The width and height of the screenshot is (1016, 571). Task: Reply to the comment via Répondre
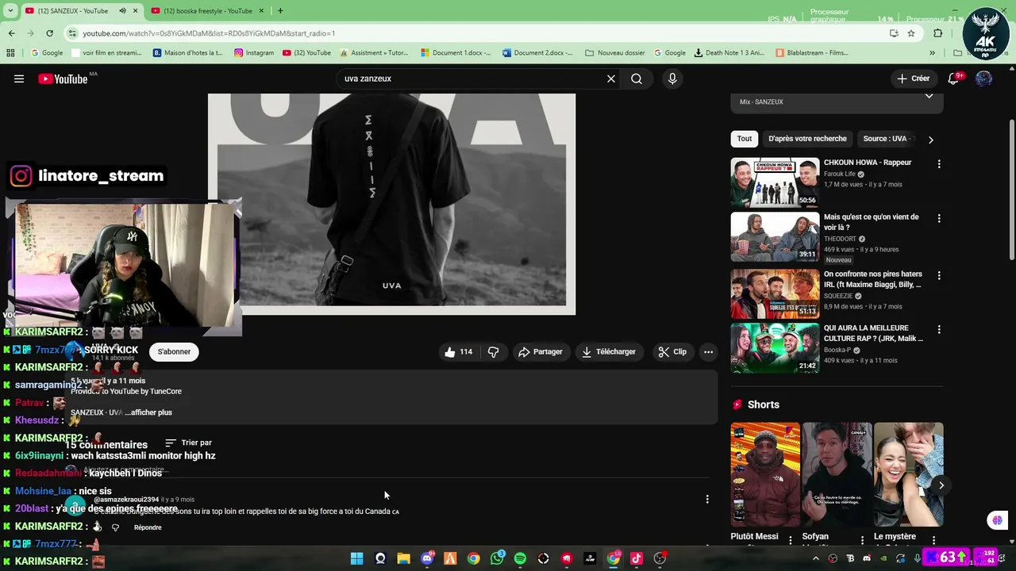pos(148,527)
